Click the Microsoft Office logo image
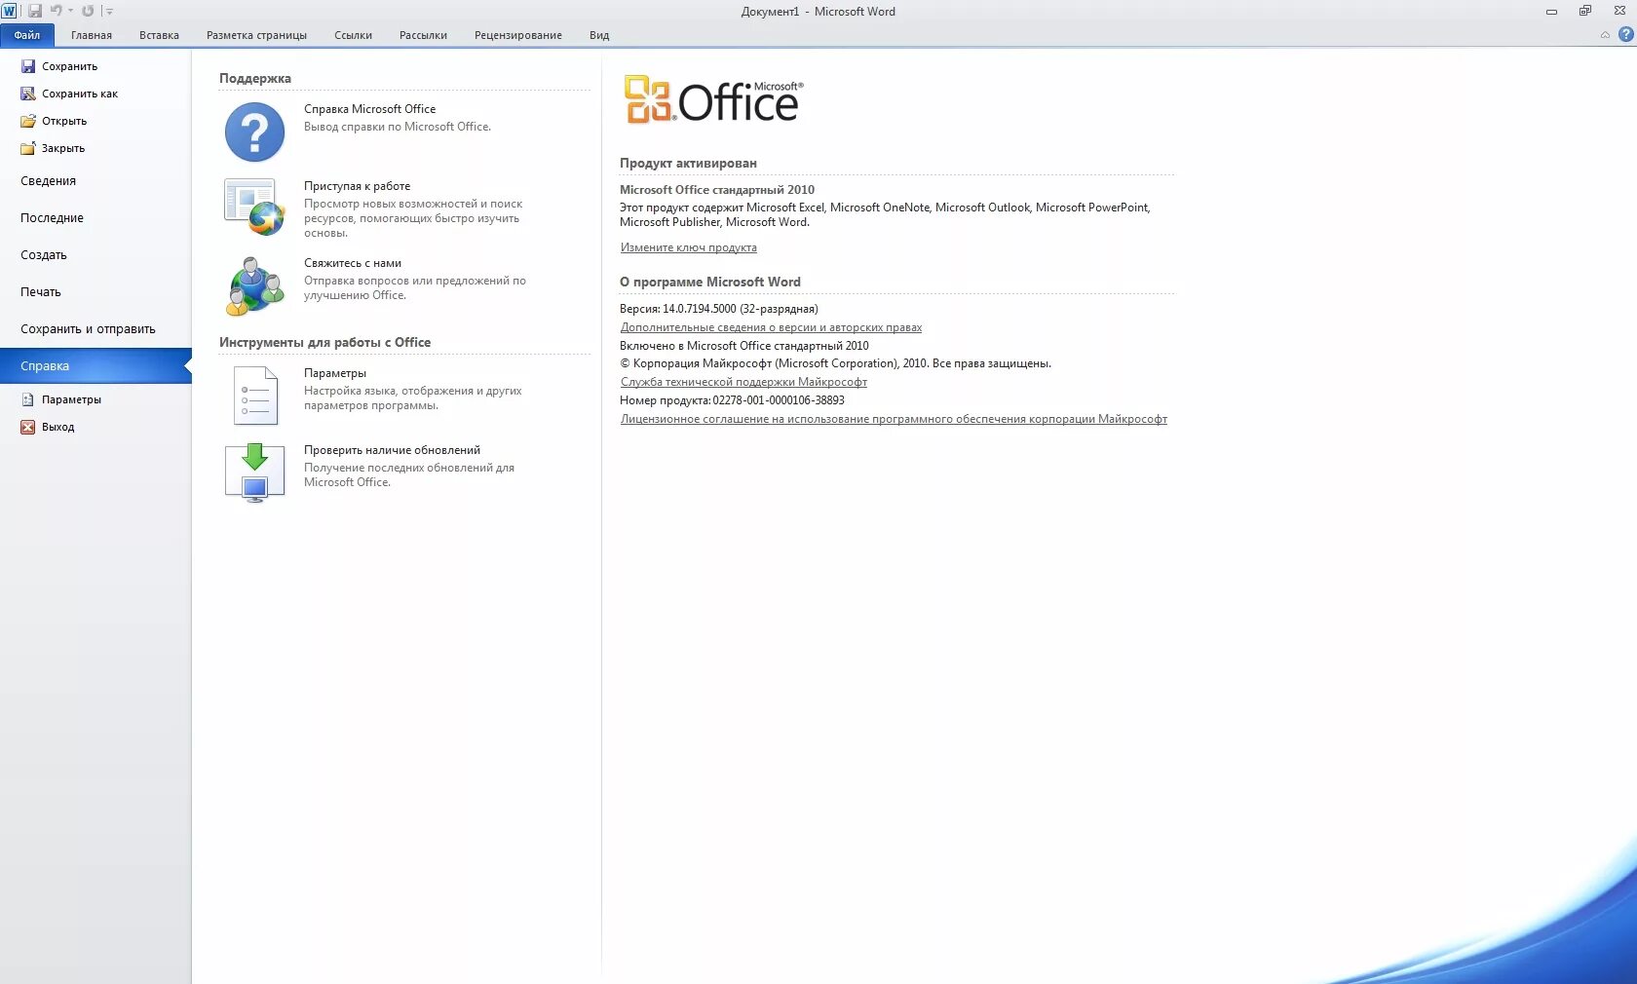The height and width of the screenshot is (984, 1637). 713,100
